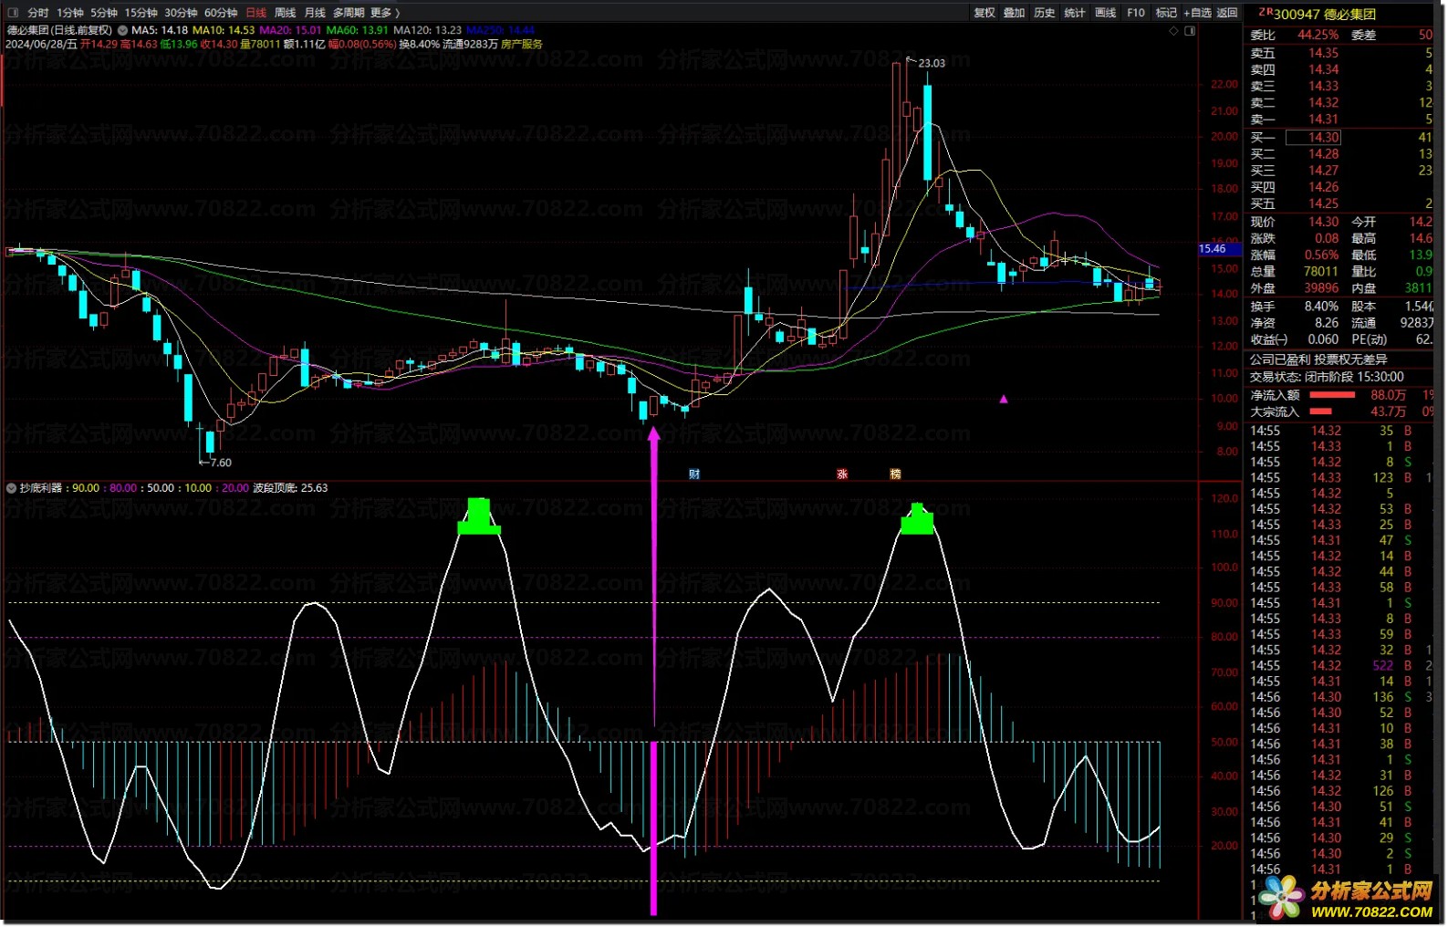Image resolution: width=1448 pixels, height=927 pixels.
Task: Open the 统计 statistics button
Action: [x=1075, y=13]
